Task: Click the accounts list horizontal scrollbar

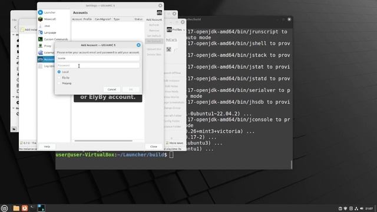Action: 104,141
